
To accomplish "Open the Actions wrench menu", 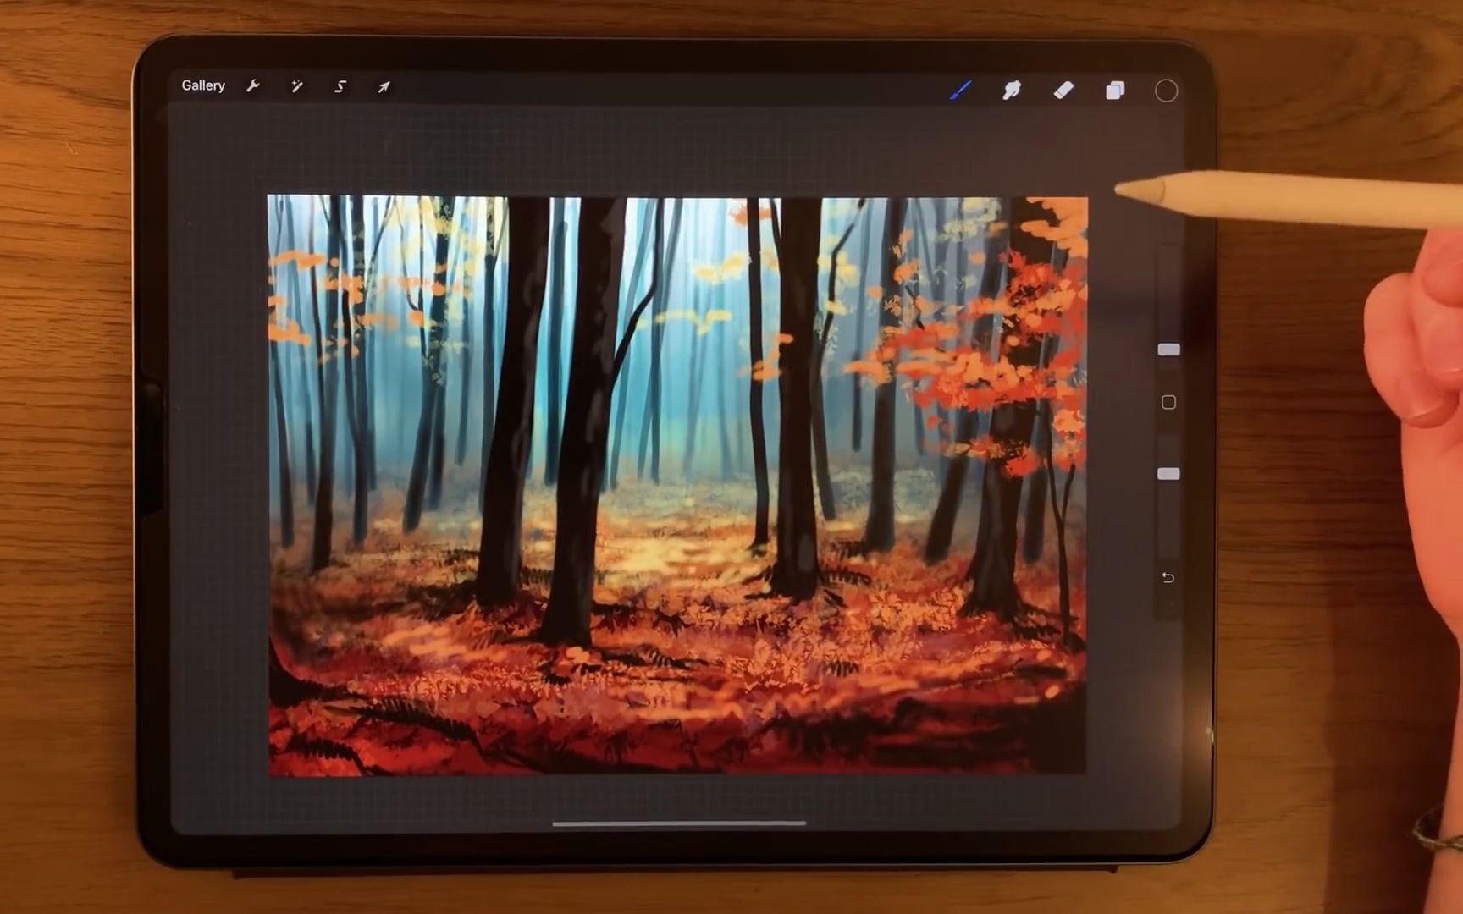I will pos(252,85).
